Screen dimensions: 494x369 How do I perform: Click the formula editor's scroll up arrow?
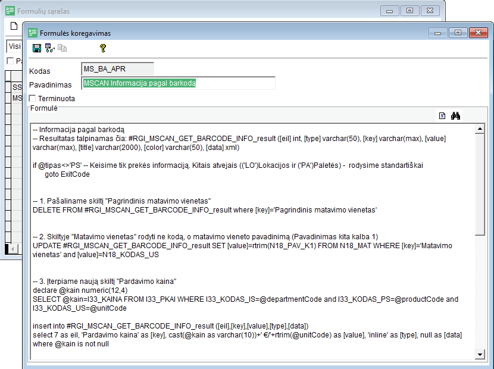tap(480, 129)
